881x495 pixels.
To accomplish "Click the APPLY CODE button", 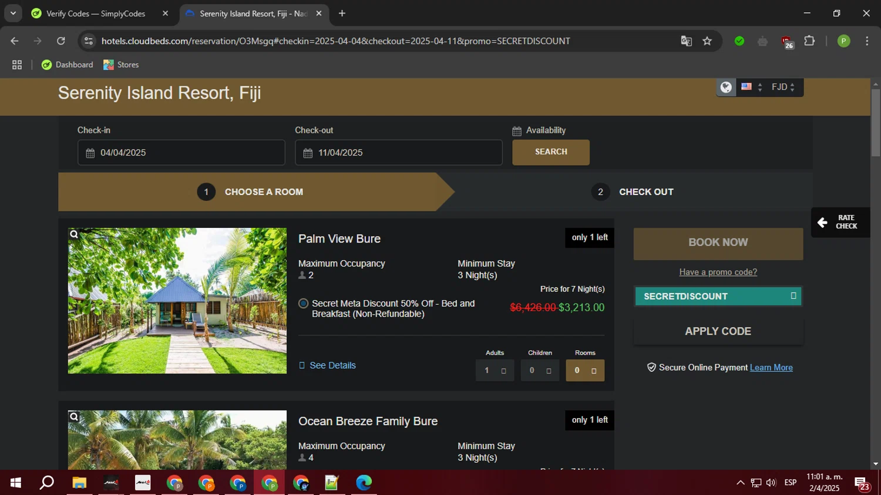I will pyautogui.click(x=718, y=331).
